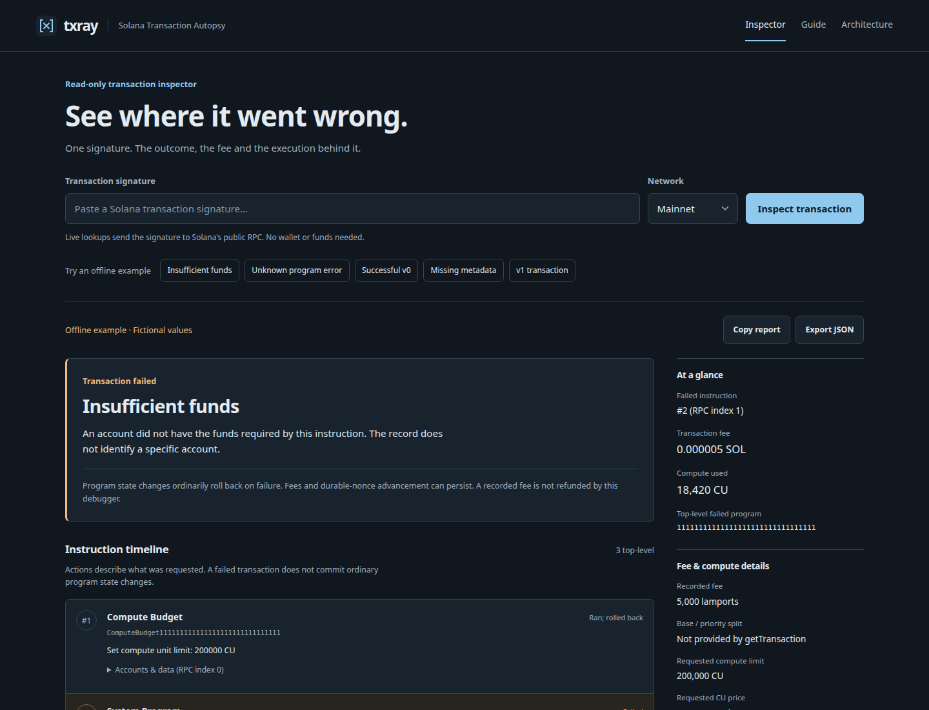Image resolution: width=929 pixels, height=710 pixels.
Task: Click the Inspect transaction button
Action: coord(804,208)
